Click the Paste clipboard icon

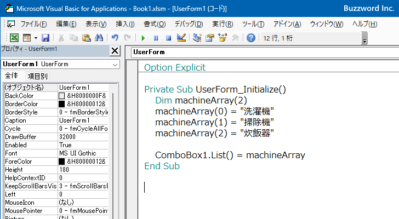click(86, 38)
